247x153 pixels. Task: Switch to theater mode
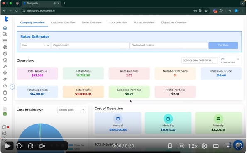click(x=216, y=146)
